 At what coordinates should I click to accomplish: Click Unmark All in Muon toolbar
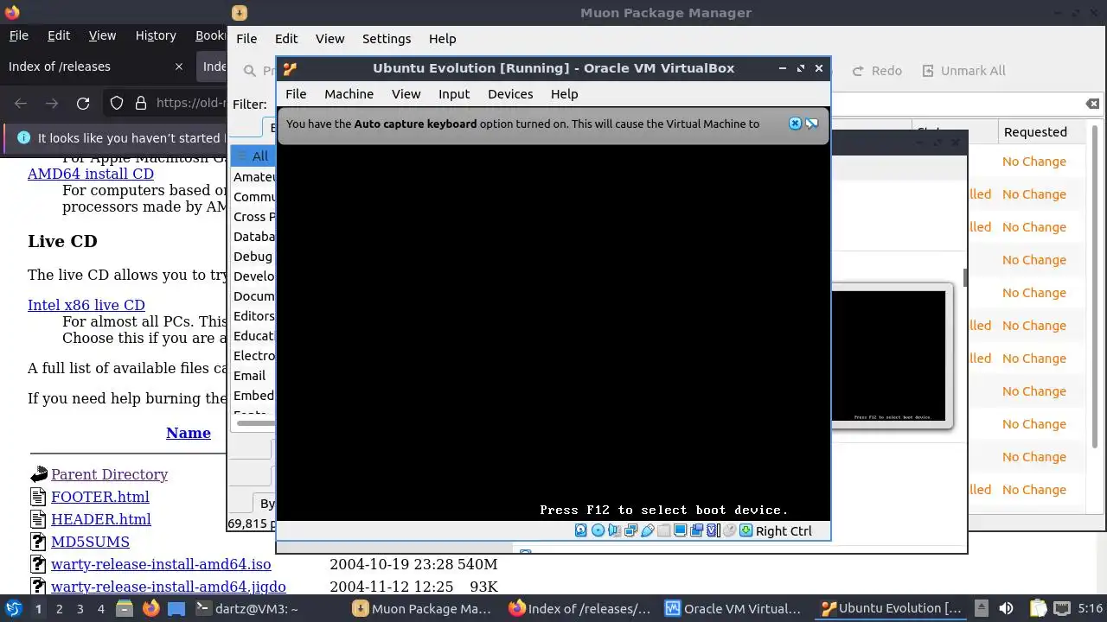(x=963, y=71)
